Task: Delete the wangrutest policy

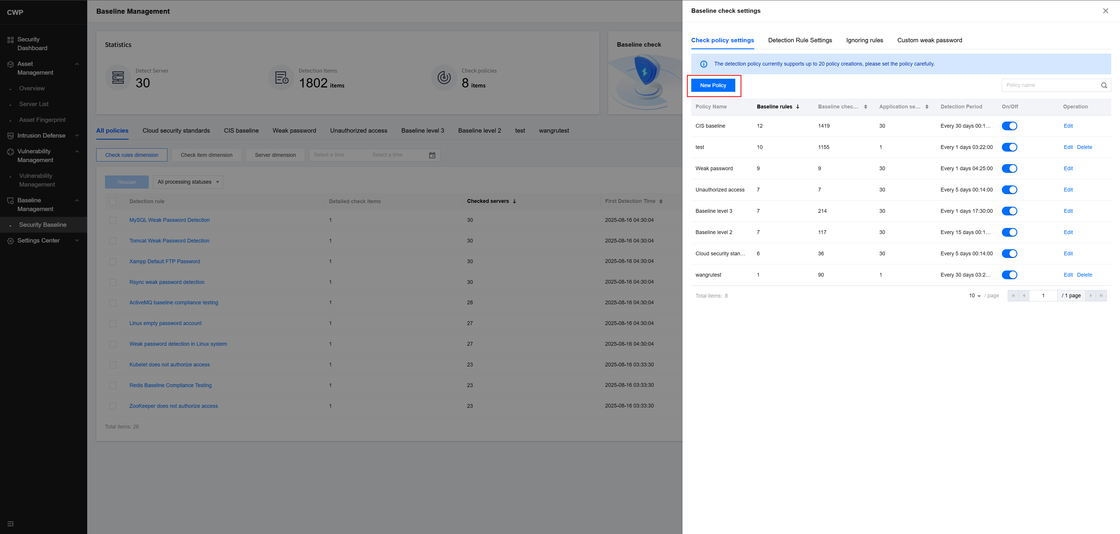Action: point(1084,275)
